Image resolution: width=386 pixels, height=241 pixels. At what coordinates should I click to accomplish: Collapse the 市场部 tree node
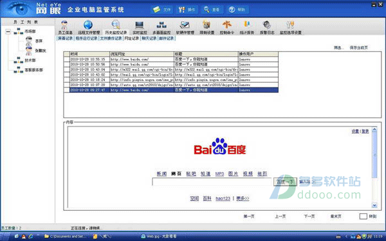pos(8,31)
